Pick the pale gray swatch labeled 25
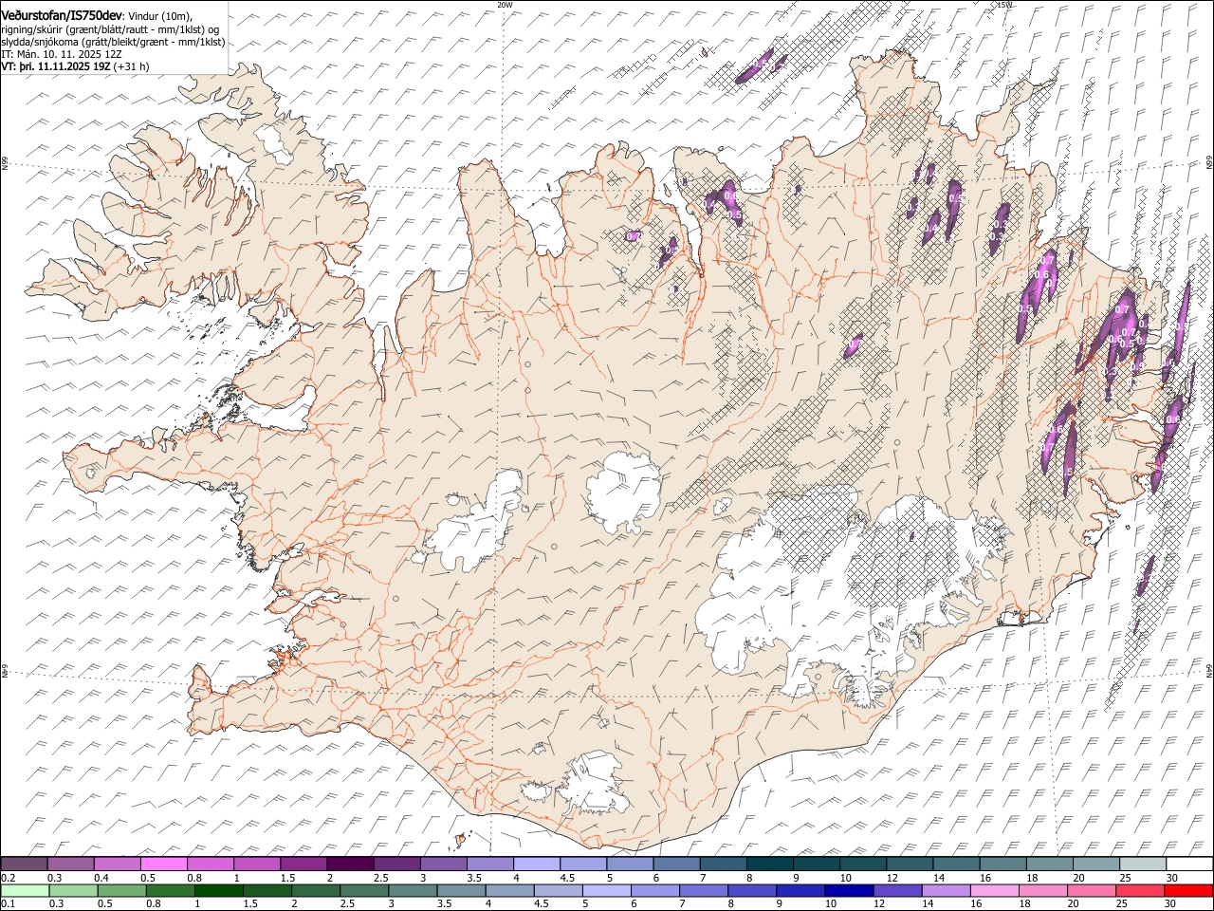Image resolution: width=1214 pixels, height=911 pixels. point(1143,865)
